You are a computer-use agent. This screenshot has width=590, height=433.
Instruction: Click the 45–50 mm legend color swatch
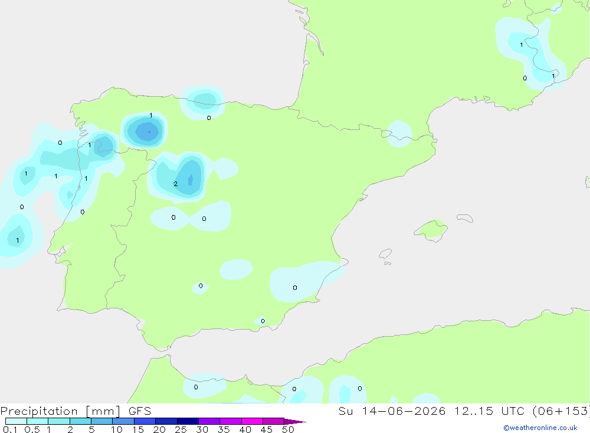tap(273, 421)
